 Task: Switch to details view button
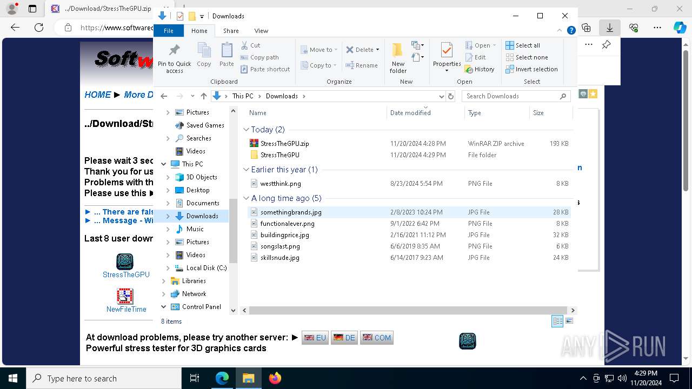pos(557,321)
